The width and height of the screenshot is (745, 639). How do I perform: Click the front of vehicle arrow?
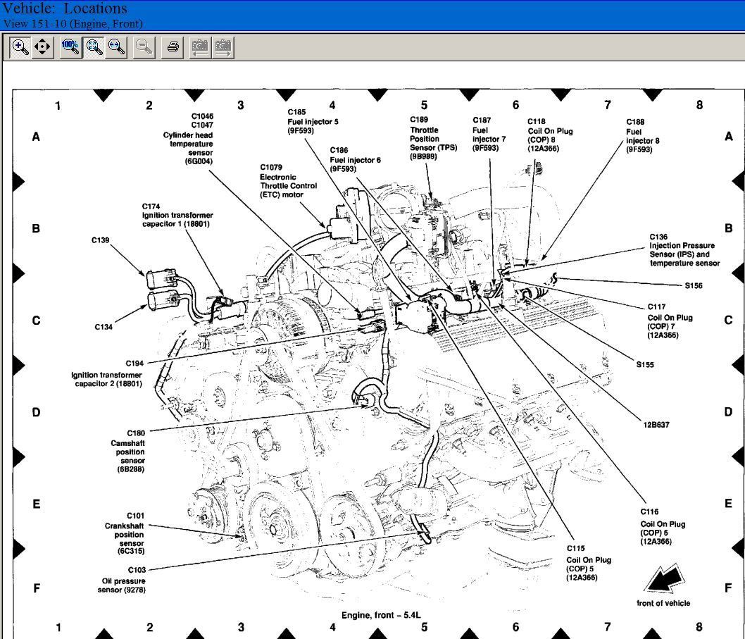coord(664,579)
